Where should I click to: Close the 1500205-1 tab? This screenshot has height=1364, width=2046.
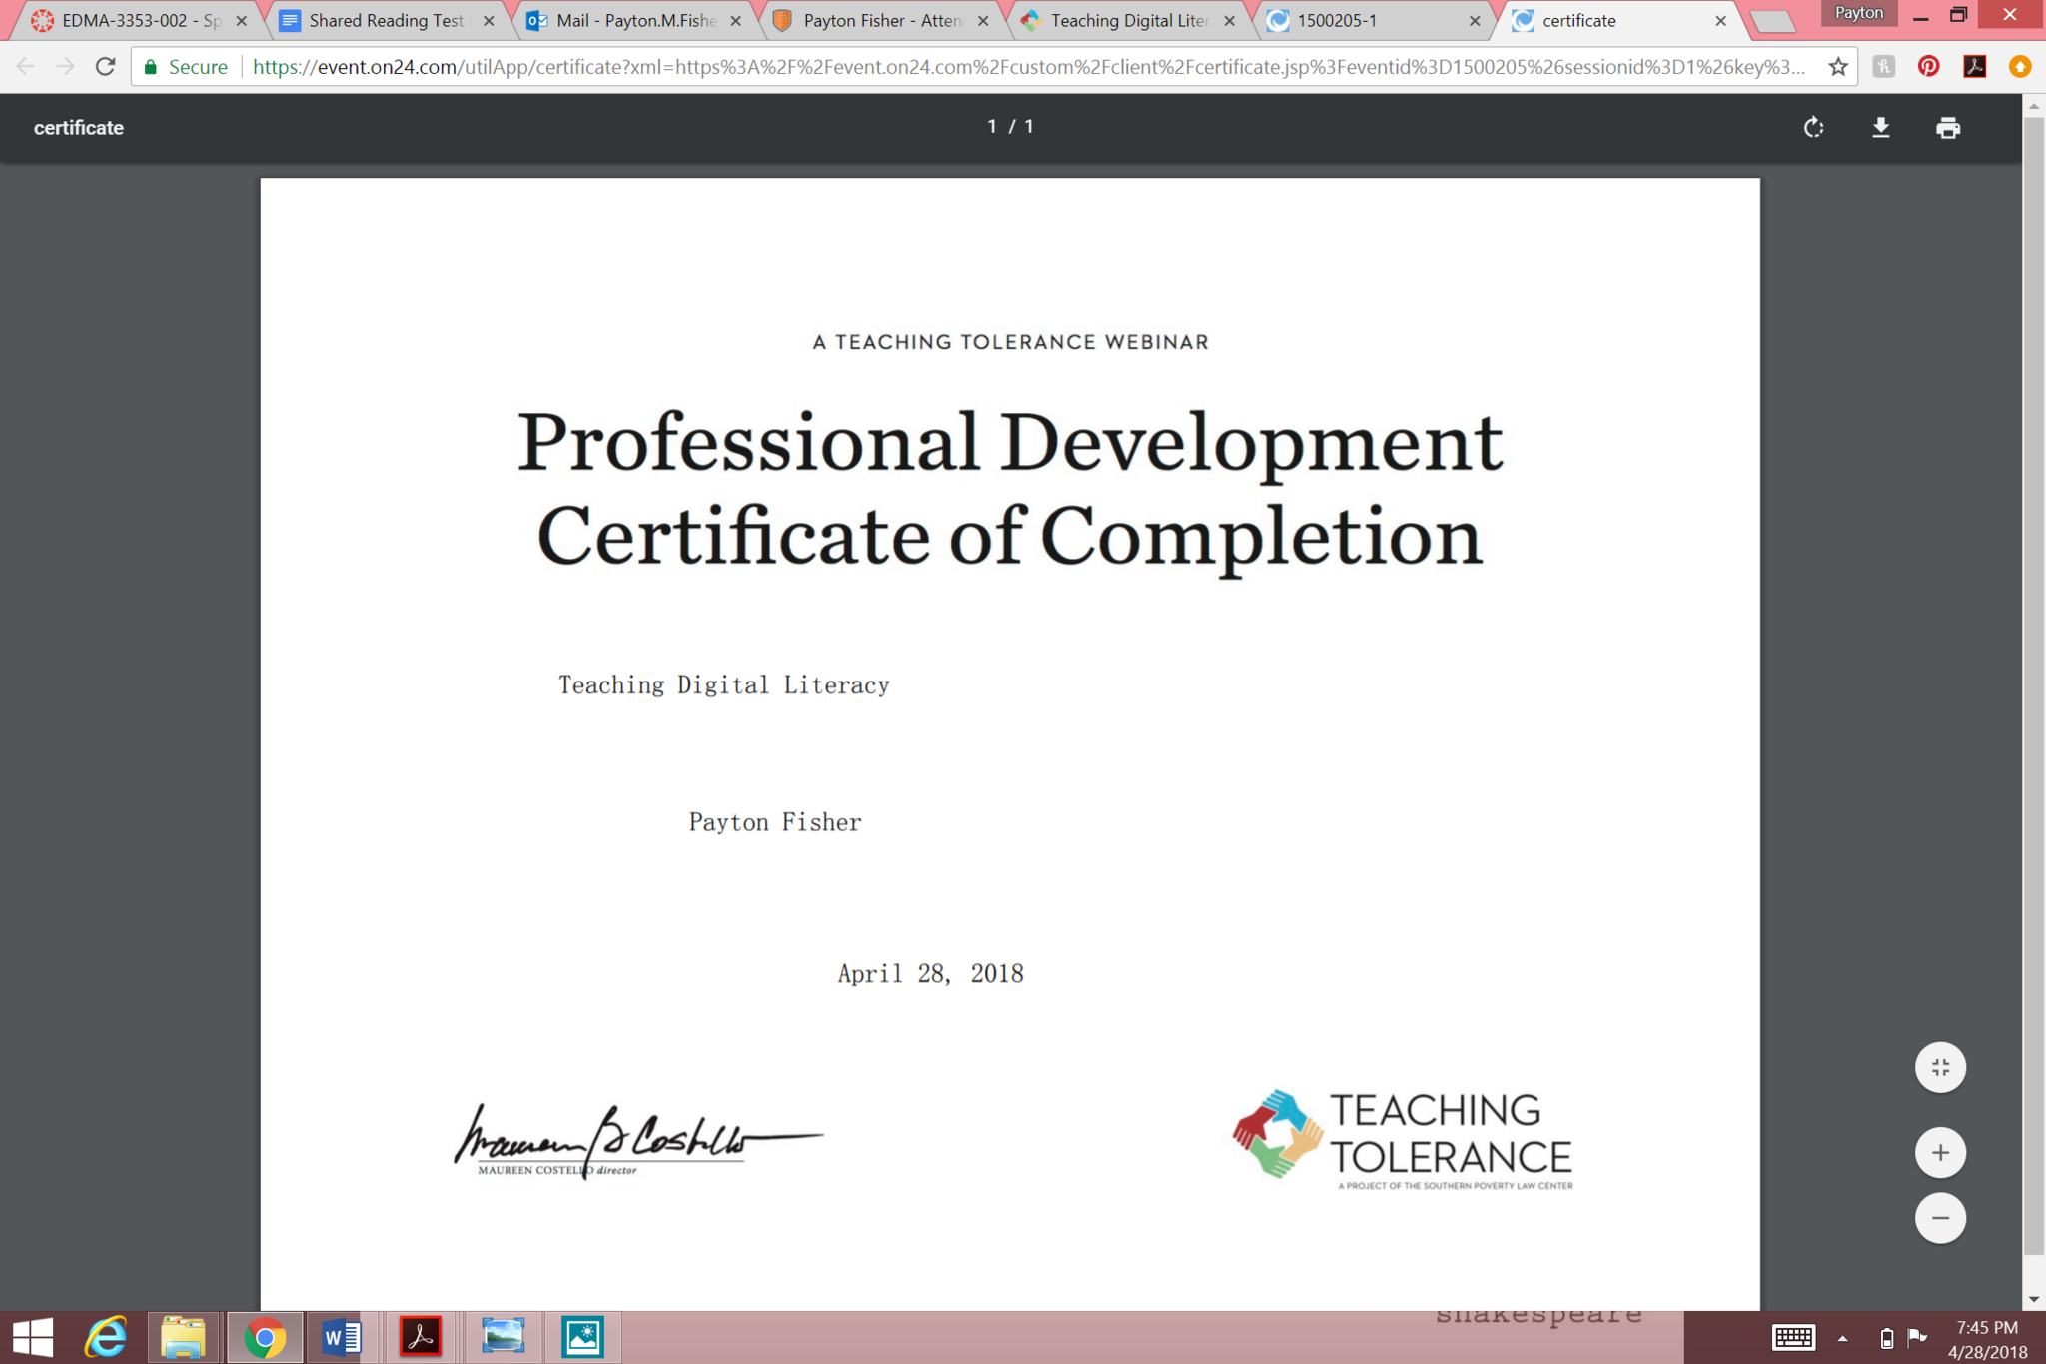tap(1474, 21)
